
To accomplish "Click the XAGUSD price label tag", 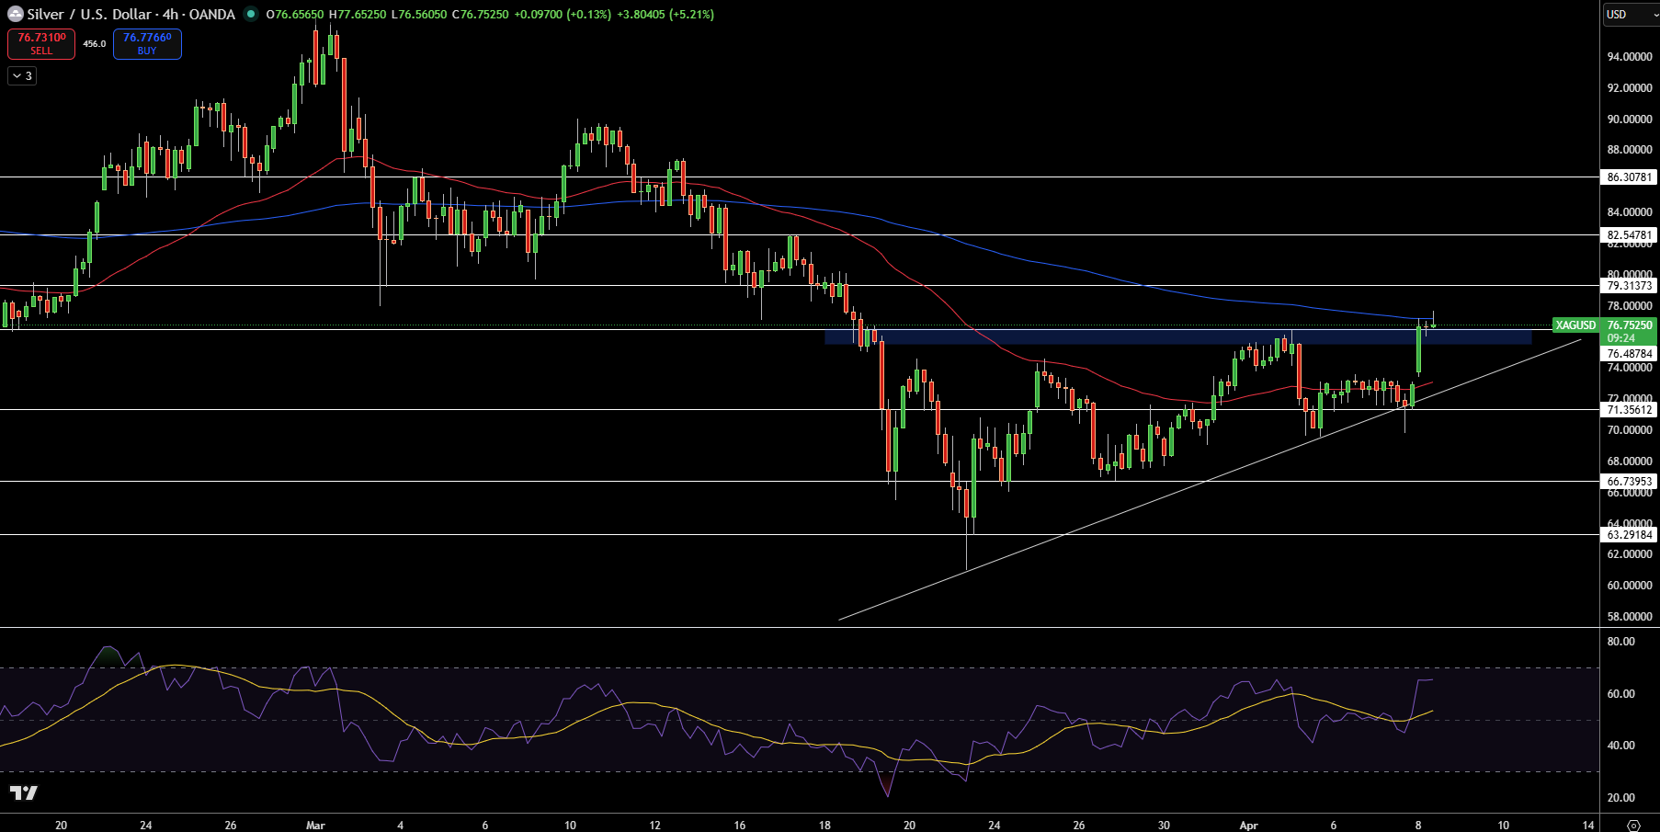I will pyautogui.click(x=1575, y=325).
